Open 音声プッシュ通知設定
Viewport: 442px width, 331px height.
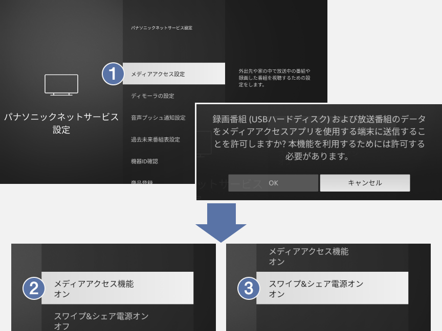(x=174, y=117)
